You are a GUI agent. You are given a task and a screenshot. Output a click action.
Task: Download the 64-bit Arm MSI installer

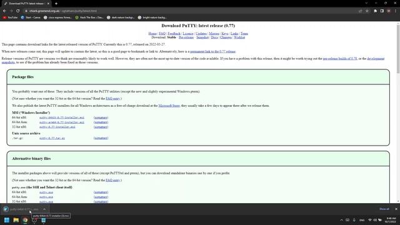(x=62, y=122)
